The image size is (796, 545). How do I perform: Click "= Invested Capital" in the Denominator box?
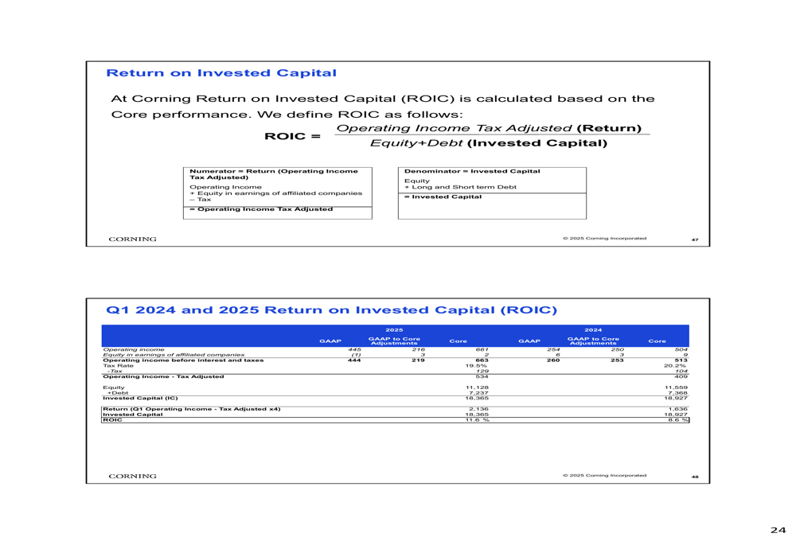click(443, 197)
